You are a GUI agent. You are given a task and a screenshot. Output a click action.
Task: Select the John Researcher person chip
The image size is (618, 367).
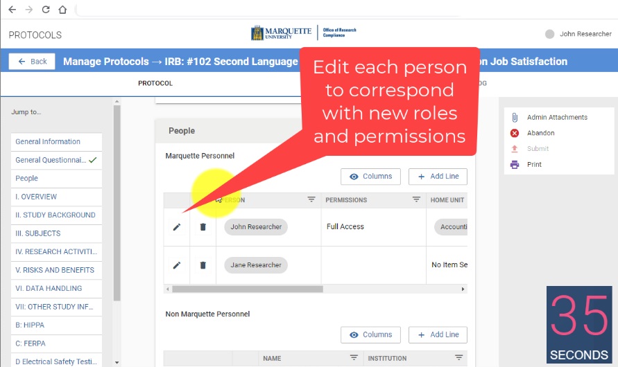(x=256, y=227)
